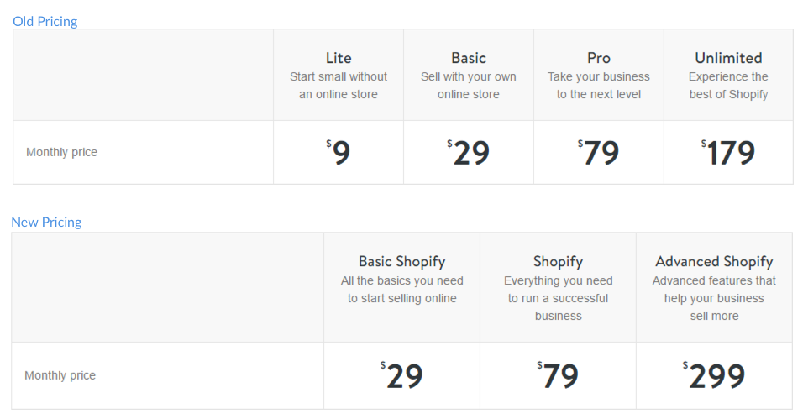Click Monthly price label in old pricing table
Viewport: 803px width, 419px height.
(61, 153)
